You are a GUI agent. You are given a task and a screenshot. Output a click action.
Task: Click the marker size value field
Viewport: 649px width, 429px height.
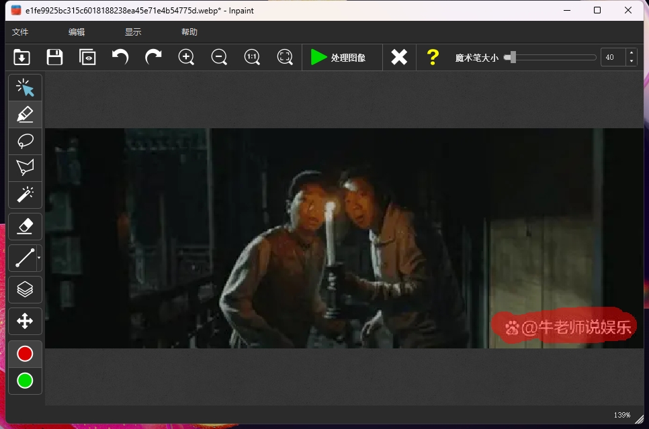click(x=613, y=57)
